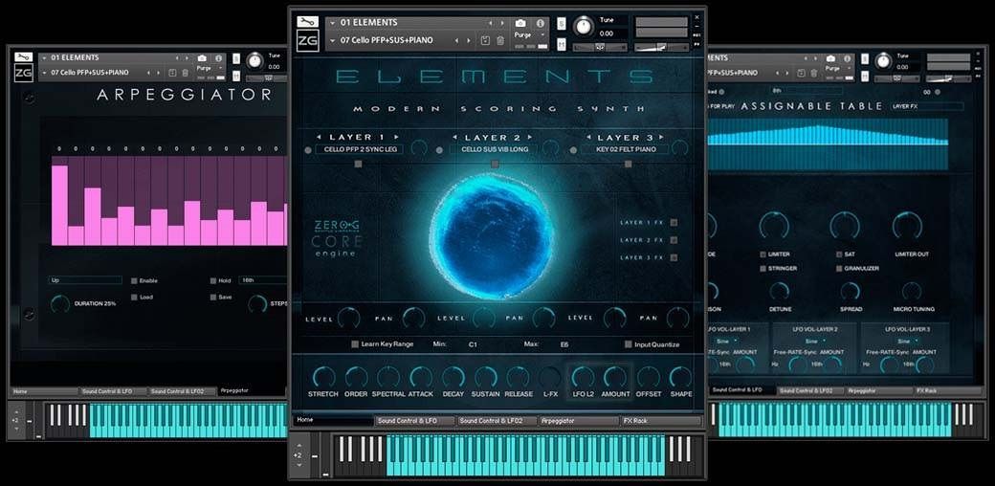Click the glowing blue orb in center
Viewport: 995px width, 486px height.
pyautogui.click(x=492, y=236)
